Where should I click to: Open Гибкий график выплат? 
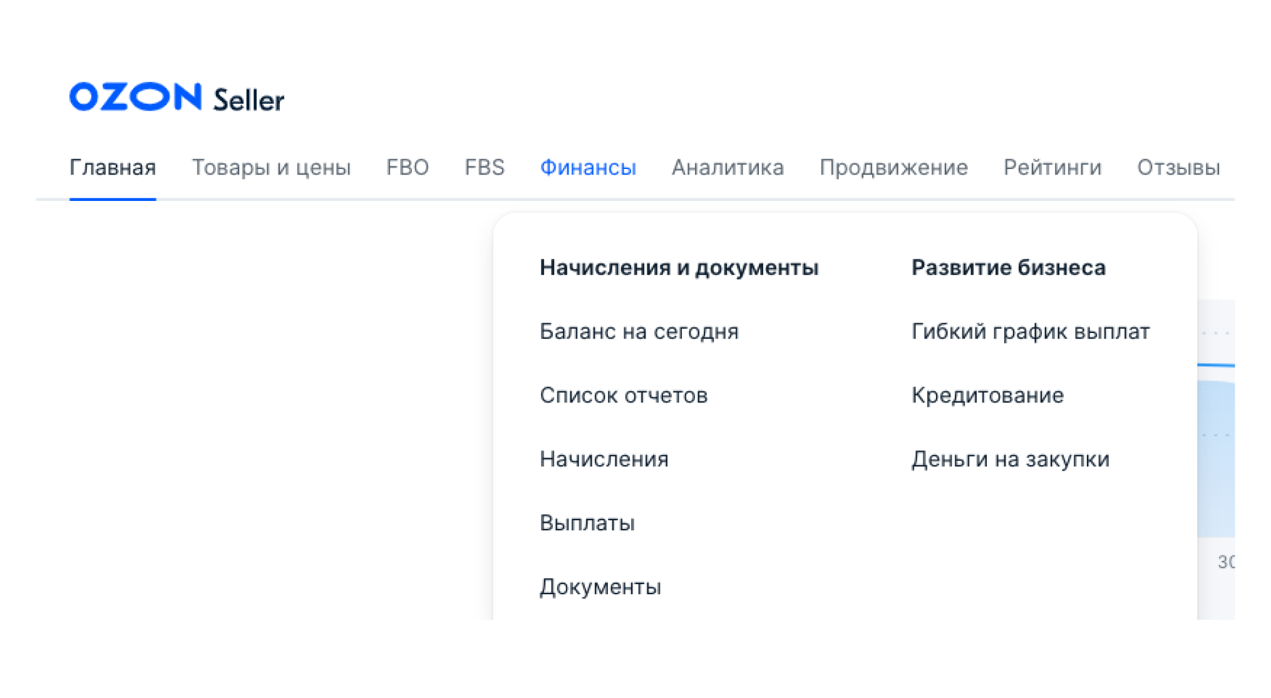1031,331
